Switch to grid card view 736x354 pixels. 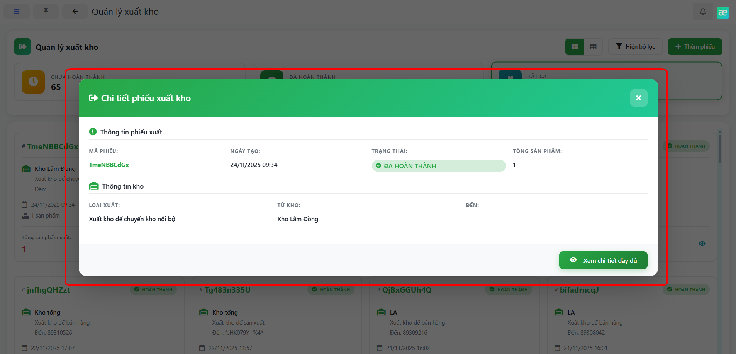[x=575, y=47]
